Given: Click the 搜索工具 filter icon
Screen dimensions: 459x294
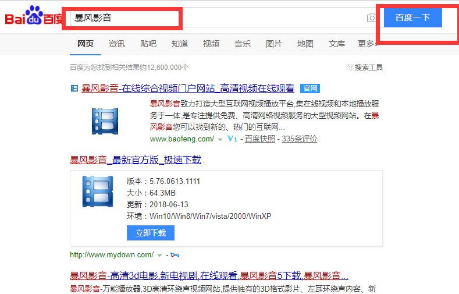Looking at the screenshot, I should (350, 68).
